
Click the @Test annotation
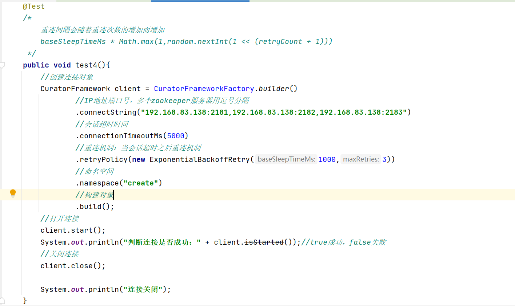click(x=34, y=6)
